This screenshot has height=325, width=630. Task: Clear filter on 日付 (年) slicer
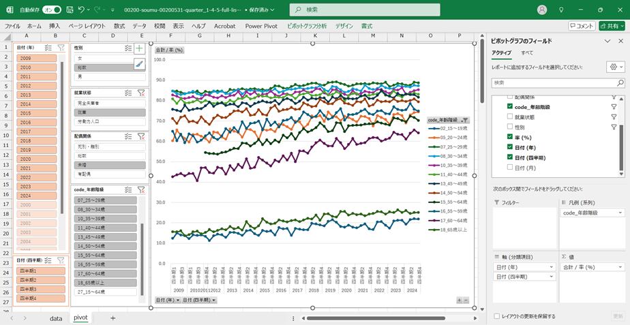click(x=61, y=48)
